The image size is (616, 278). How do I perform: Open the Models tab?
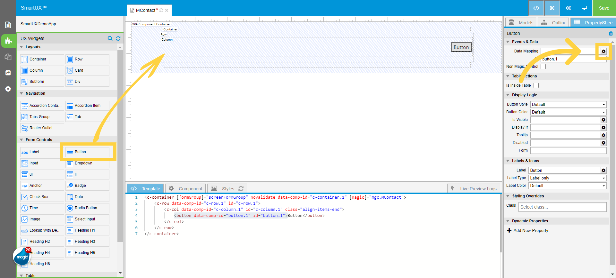click(x=521, y=23)
